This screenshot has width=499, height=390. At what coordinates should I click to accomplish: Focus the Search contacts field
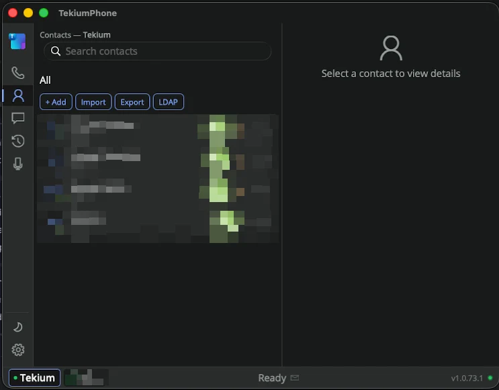pyautogui.click(x=158, y=51)
